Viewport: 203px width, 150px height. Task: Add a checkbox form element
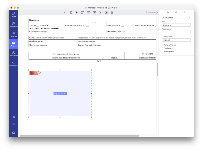(x=71, y=12)
